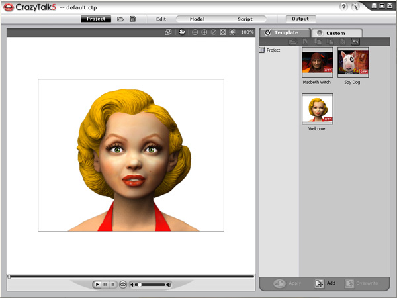Click the save project disk icon
Viewport: 397px width, 298px height.
[x=132, y=19]
